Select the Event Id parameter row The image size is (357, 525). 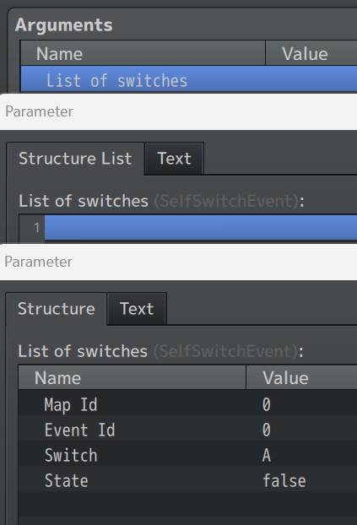[187, 430]
